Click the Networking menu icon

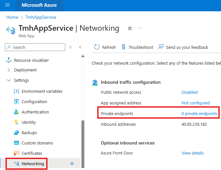tap(16, 164)
